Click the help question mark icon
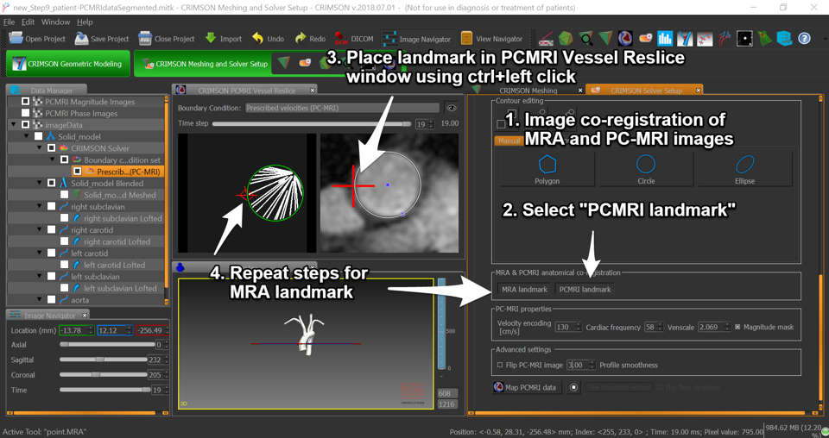This screenshot has width=829, height=438. [x=804, y=39]
